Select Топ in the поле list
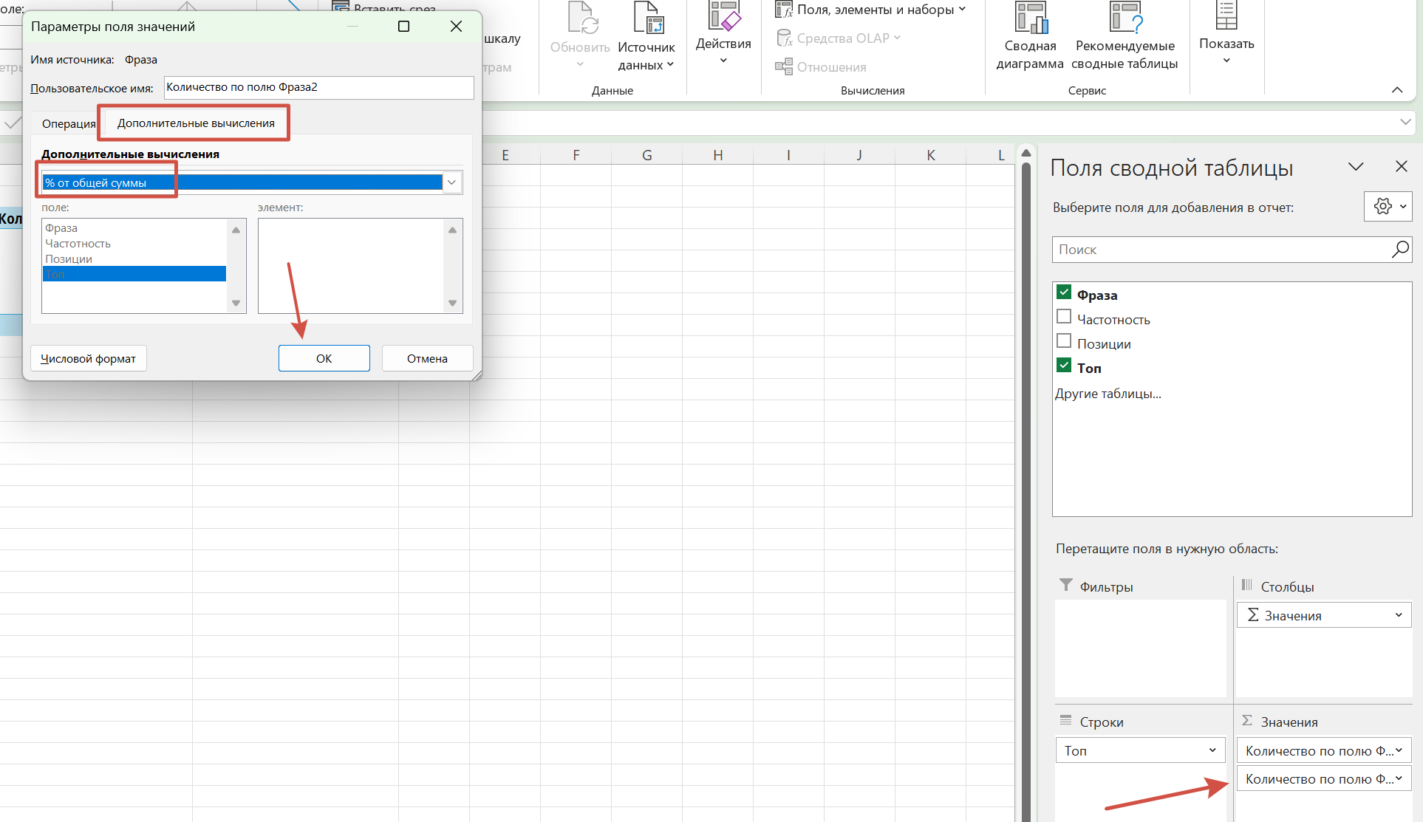Image resolution: width=1423 pixels, height=822 pixels. coord(134,274)
